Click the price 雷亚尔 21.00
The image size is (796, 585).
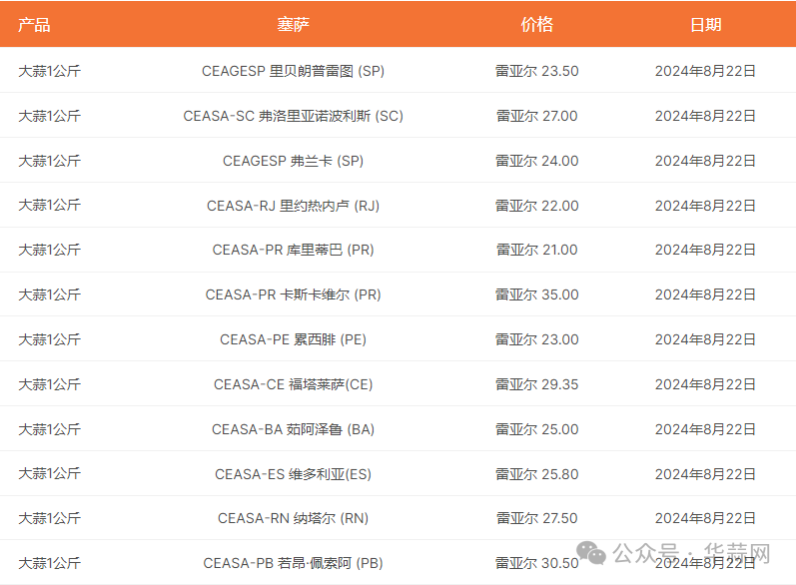pos(536,251)
